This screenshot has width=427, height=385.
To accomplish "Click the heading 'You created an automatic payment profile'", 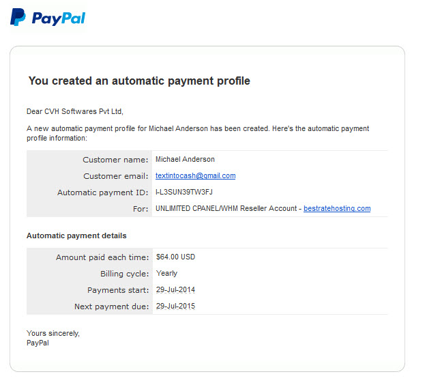I will pyautogui.click(x=139, y=81).
